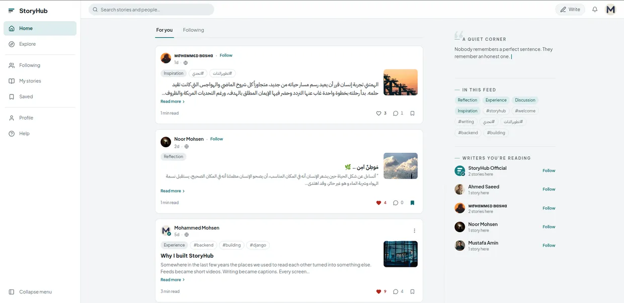Follow Mohammed Basha from the first post header
The height and width of the screenshot is (303, 624).
pyautogui.click(x=226, y=55)
